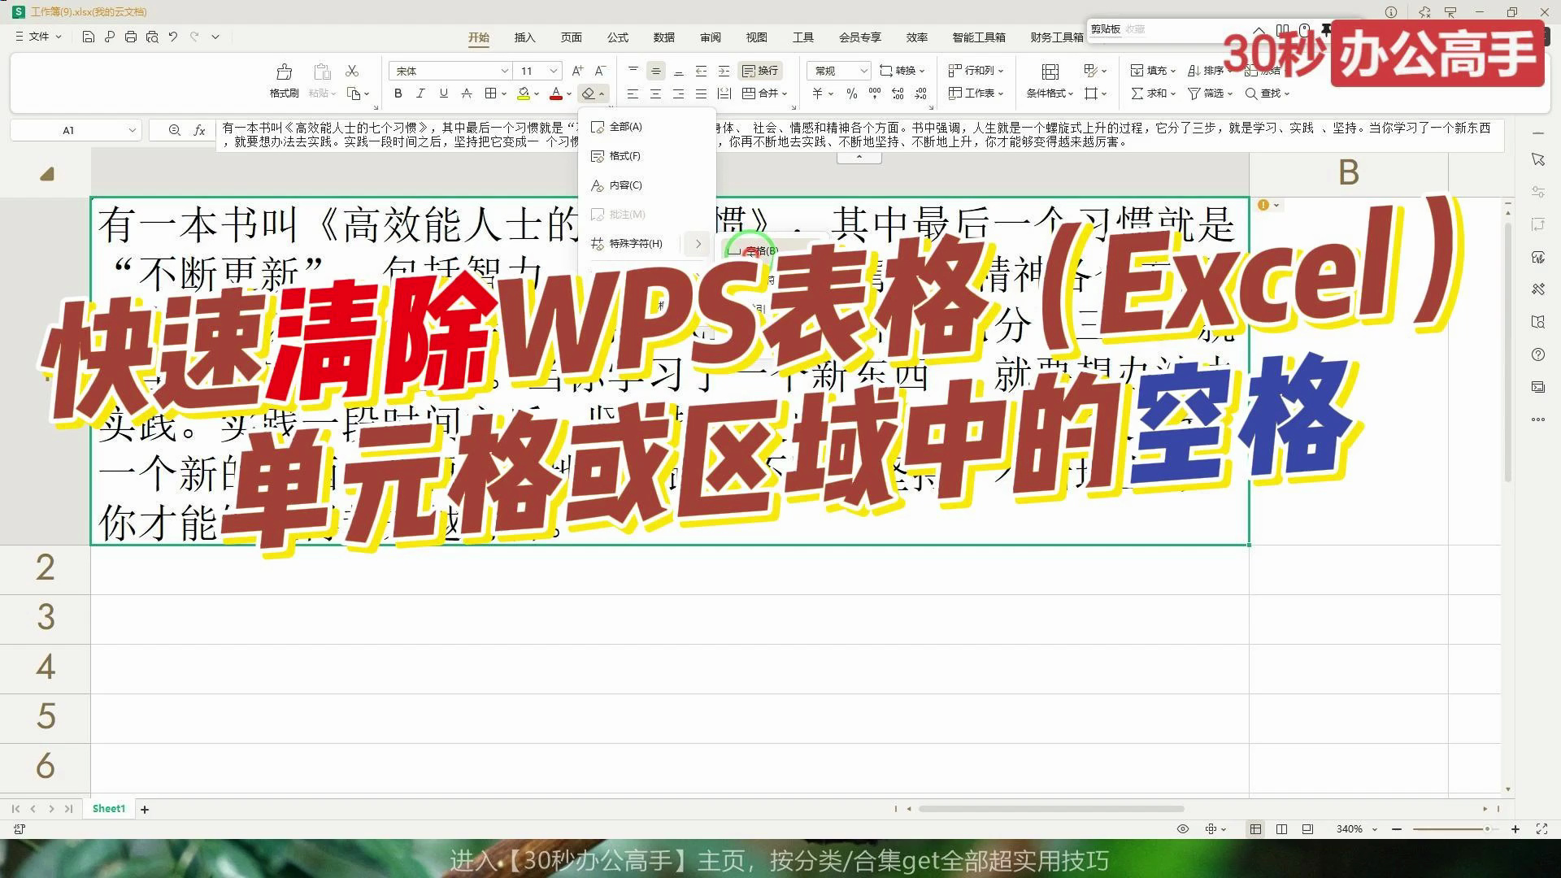
Task: Click the zoom magnifier beside fx
Action: [x=174, y=130]
